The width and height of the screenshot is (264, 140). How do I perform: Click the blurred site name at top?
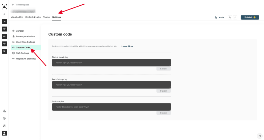23,11
